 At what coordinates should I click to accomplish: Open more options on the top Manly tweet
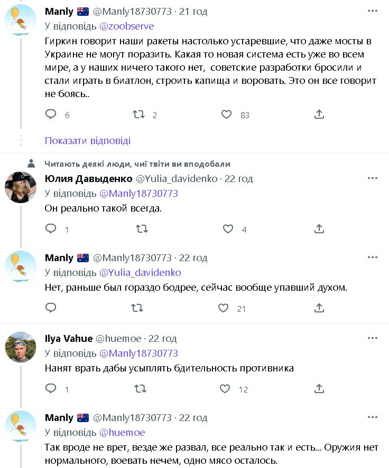(x=373, y=11)
